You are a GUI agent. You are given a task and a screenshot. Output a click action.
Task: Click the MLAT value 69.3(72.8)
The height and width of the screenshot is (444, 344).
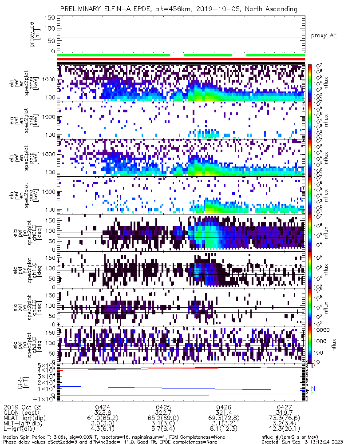(x=224, y=418)
